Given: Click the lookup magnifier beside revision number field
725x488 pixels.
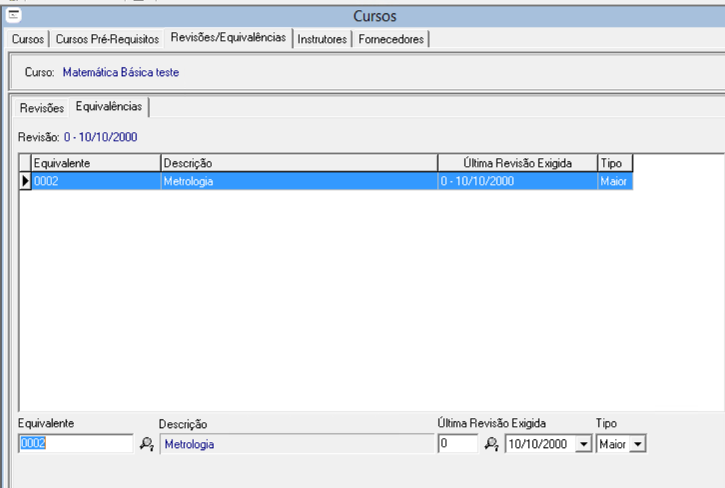Looking at the screenshot, I should (x=491, y=444).
